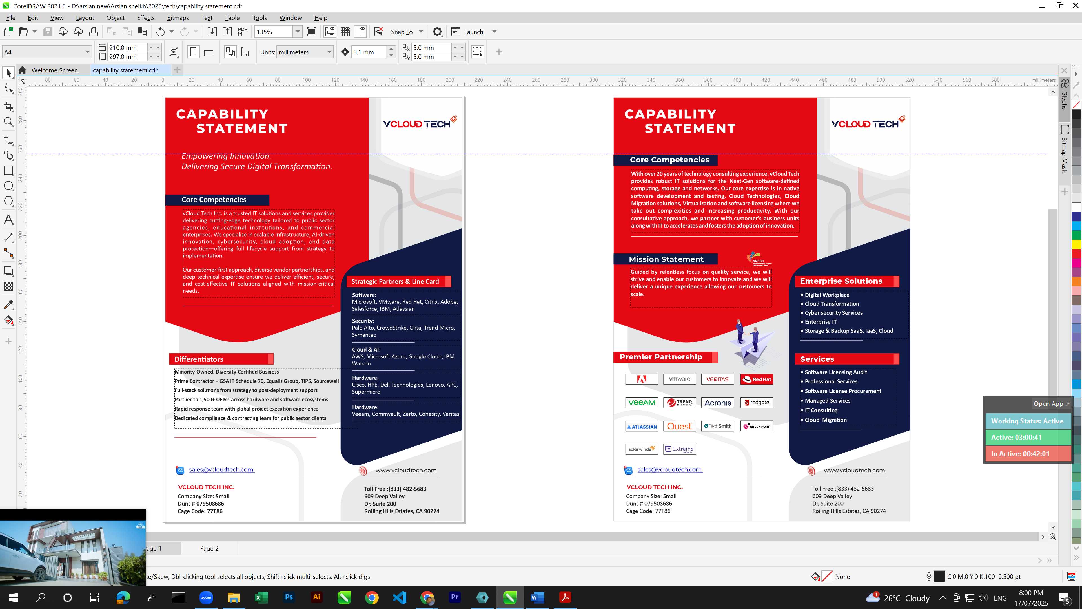Open the page height 297.0 mm dropdown
1082x609 pixels.
click(151, 56)
